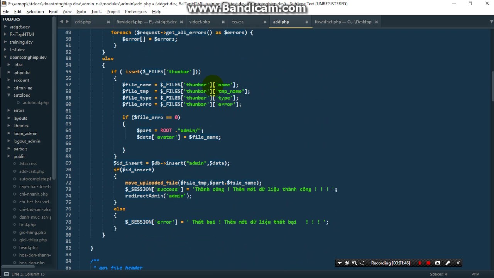Screen dimensions: 494x278
Task: Close the fixwidget.php Desktop tab
Action: point(376,22)
